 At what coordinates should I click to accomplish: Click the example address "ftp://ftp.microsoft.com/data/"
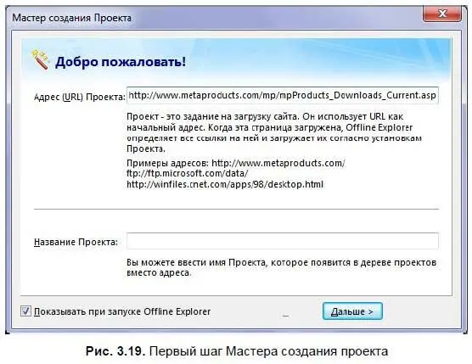tap(188, 174)
